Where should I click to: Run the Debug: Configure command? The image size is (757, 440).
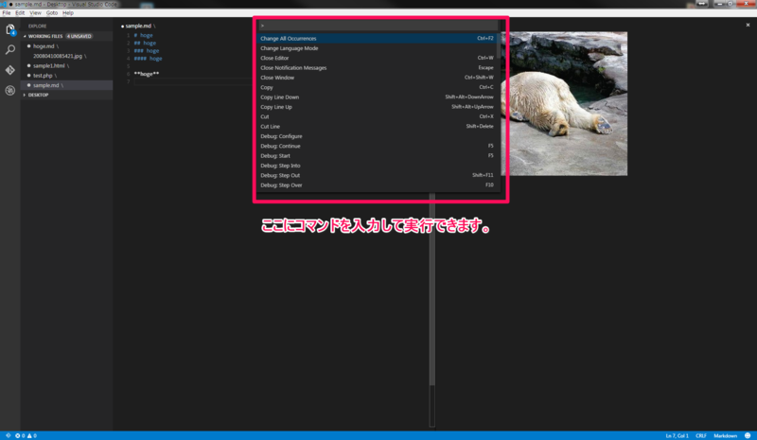coord(377,136)
